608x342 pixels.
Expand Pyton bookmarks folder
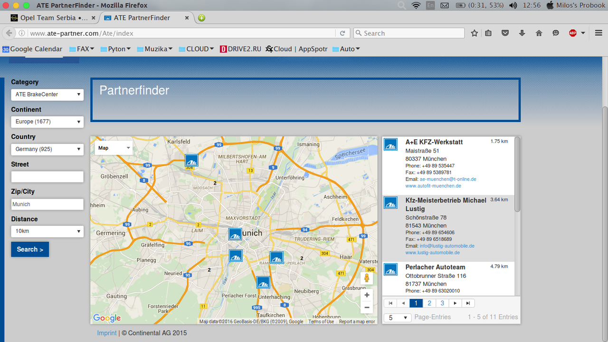tap(115, 49)
